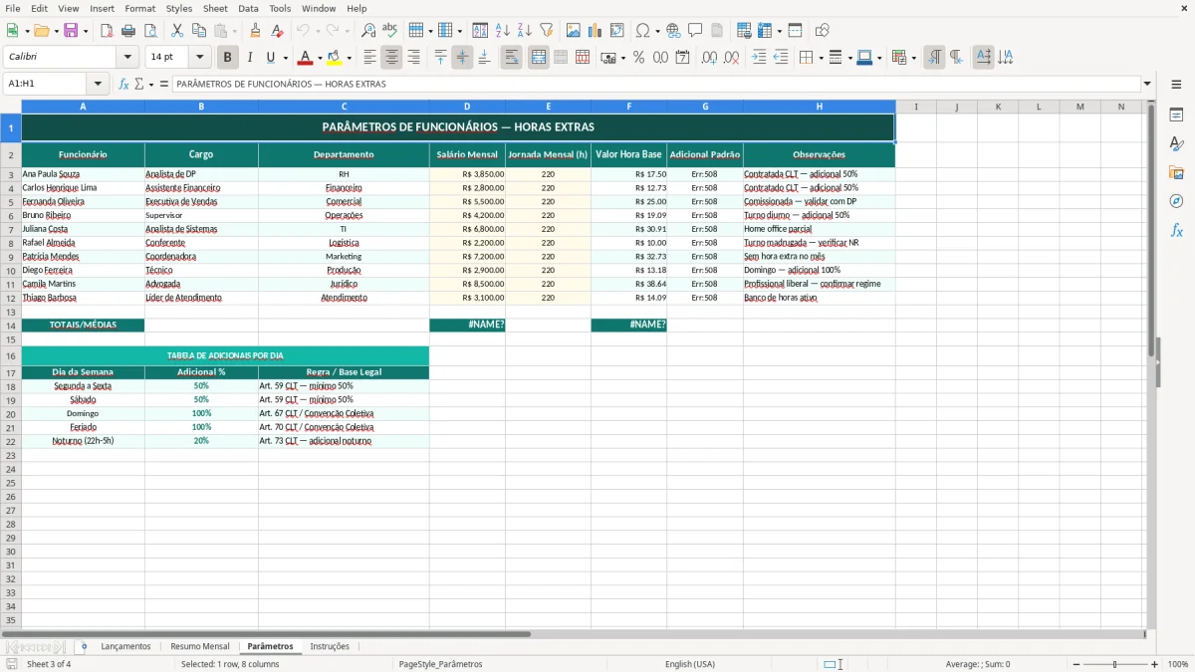Select row header 14

click(x=10, y=326)
